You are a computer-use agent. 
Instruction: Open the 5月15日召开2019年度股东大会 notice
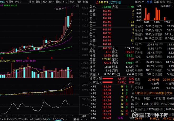tap(154, 93)
